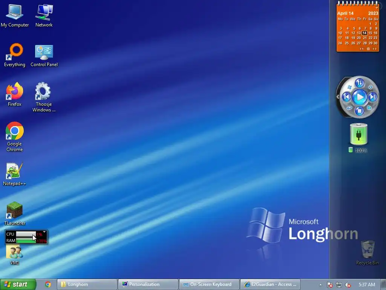This screenshot has height=290, width=386.
Task: Click the battery gadget plug icon
Action: 359,134
